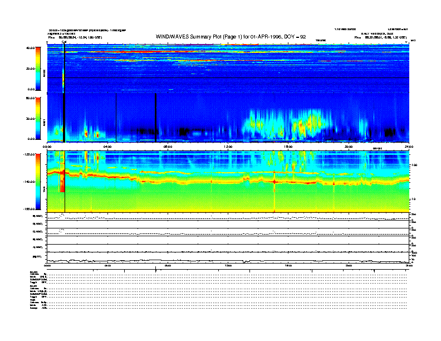Click the 20:00 time label under RAD1 panel

349,147
